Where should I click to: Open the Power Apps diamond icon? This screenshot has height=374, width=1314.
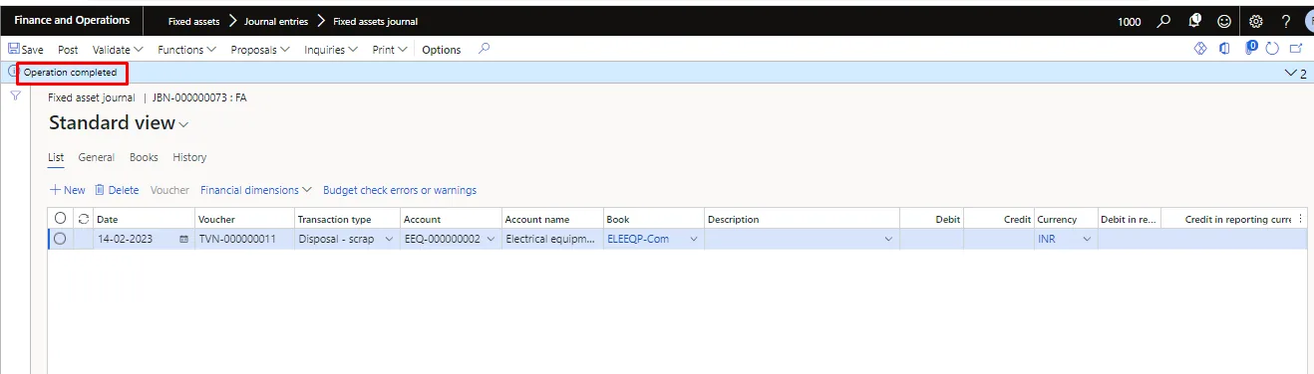(x=1200, y=48)
